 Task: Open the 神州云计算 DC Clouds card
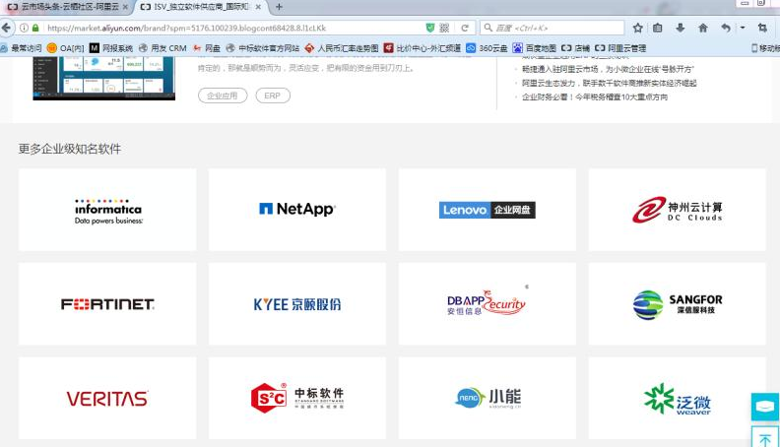click(678, 210)
